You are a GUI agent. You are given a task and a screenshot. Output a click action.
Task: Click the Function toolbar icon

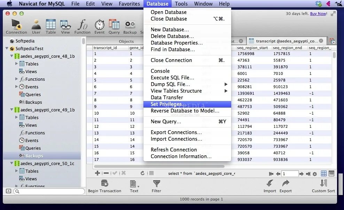coord(82,27)
